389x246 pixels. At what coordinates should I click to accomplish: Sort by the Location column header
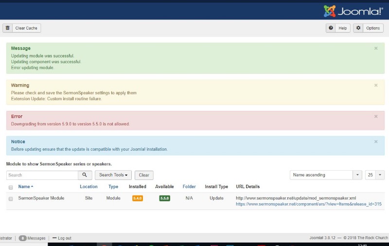pos(88,187)
